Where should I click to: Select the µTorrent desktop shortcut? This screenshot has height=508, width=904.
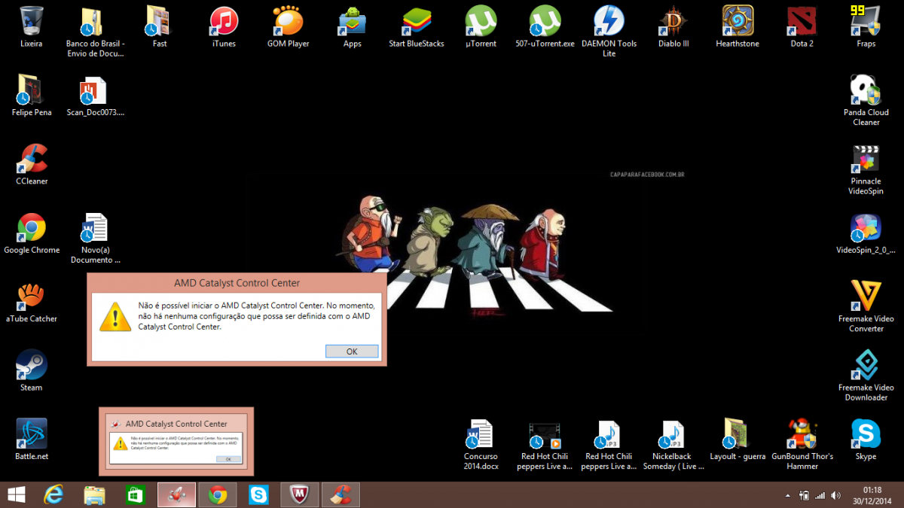click(481, 26)
